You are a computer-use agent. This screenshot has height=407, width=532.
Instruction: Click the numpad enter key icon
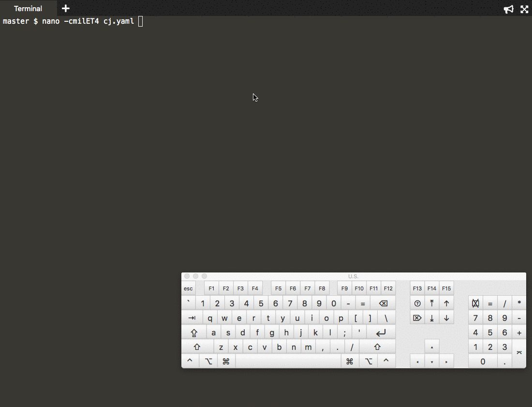click(519, 353)
